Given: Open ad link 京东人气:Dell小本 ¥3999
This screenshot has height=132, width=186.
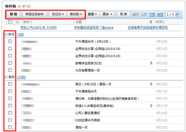Looking at the screenshot, I should tap(39, 28).
